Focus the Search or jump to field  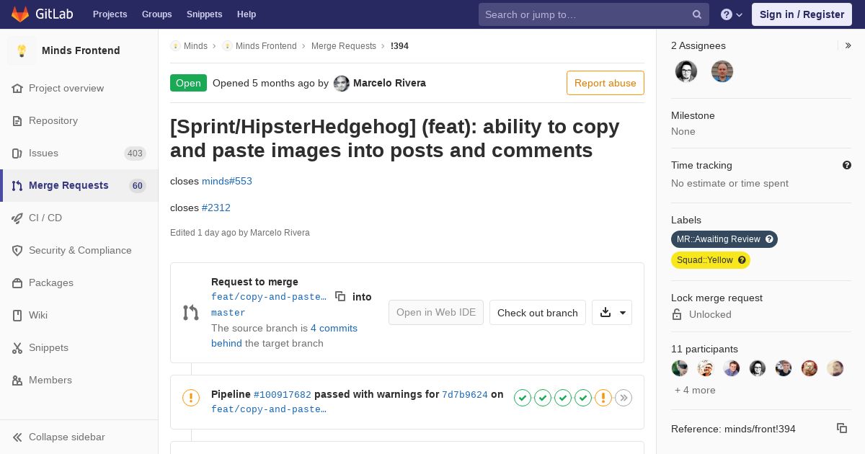coord(587,14)
